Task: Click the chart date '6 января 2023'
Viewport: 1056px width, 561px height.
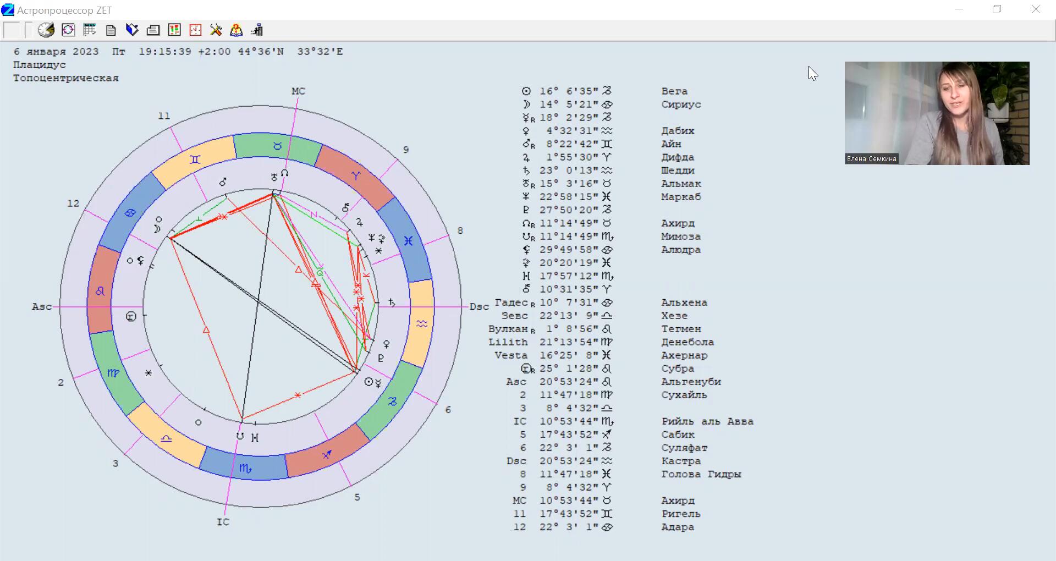Action: [x=56, y=52]
